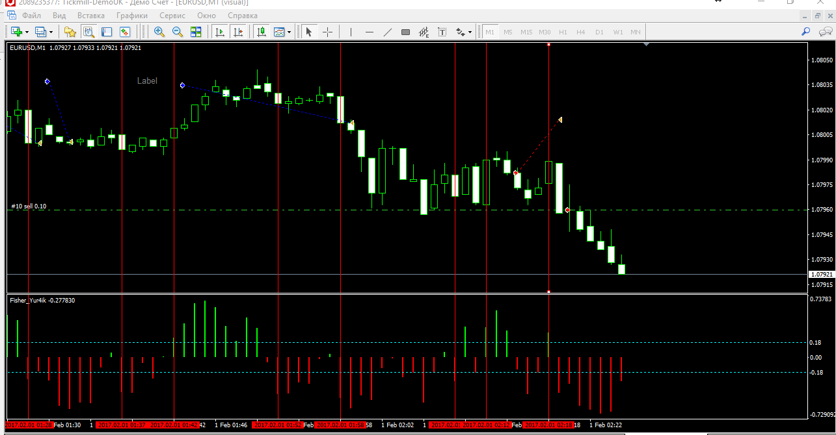Viewport: 836px width, 435px height.
Task: Select the text label tool
Action: click(x=442, y=31)
